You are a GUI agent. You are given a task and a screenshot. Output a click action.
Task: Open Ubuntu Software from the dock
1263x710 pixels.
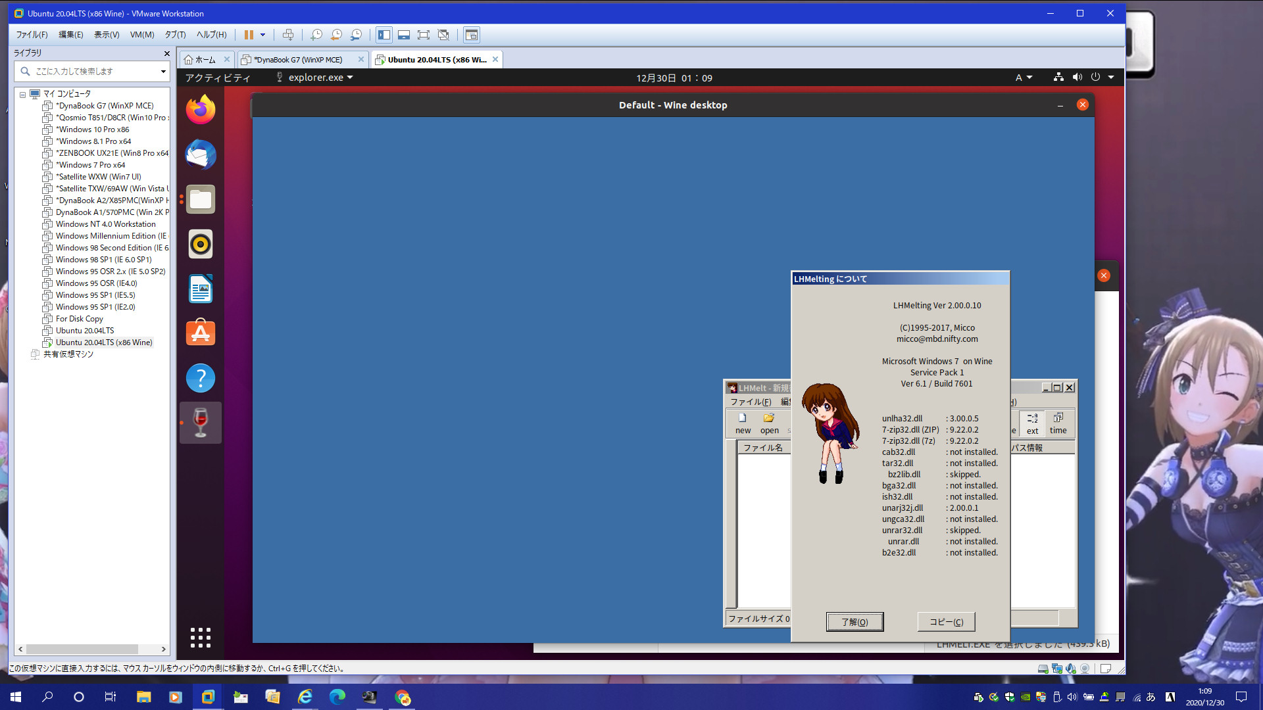[201, 333]
